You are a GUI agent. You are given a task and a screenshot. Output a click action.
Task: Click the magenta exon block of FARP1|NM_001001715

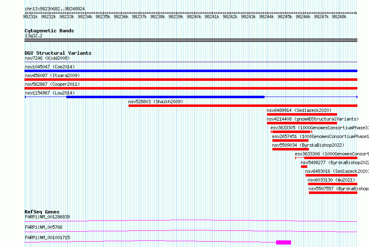pos(284,242)
